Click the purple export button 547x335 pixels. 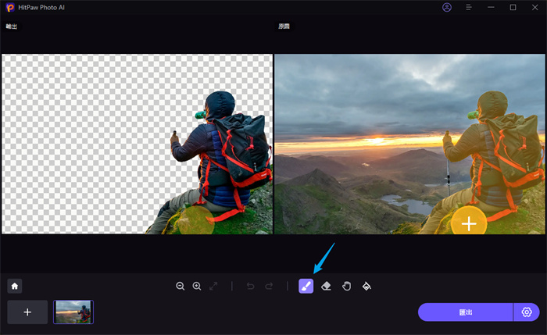(x=465, y=312)
